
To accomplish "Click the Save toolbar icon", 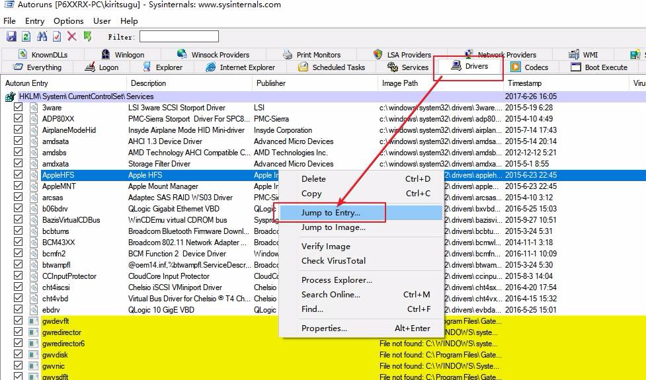I will (11, 36).
